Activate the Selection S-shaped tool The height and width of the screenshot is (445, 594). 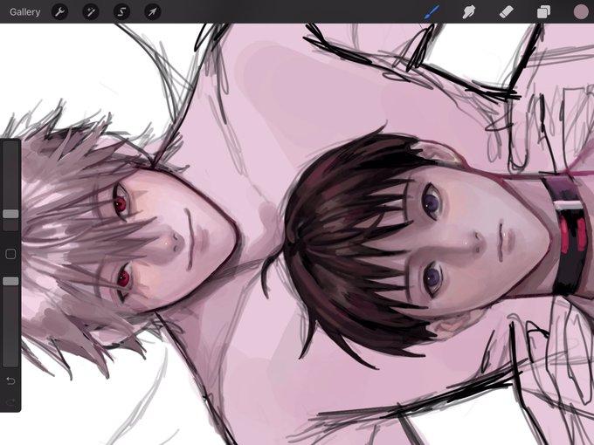coord(121,12)
